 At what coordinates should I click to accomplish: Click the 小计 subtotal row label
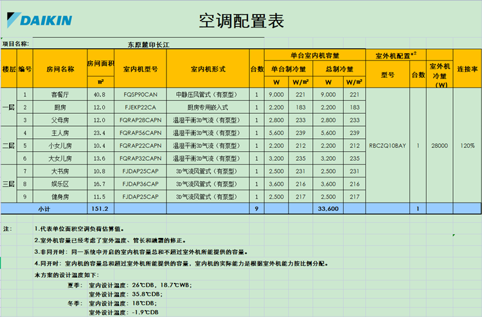click(x=44, y=208)
